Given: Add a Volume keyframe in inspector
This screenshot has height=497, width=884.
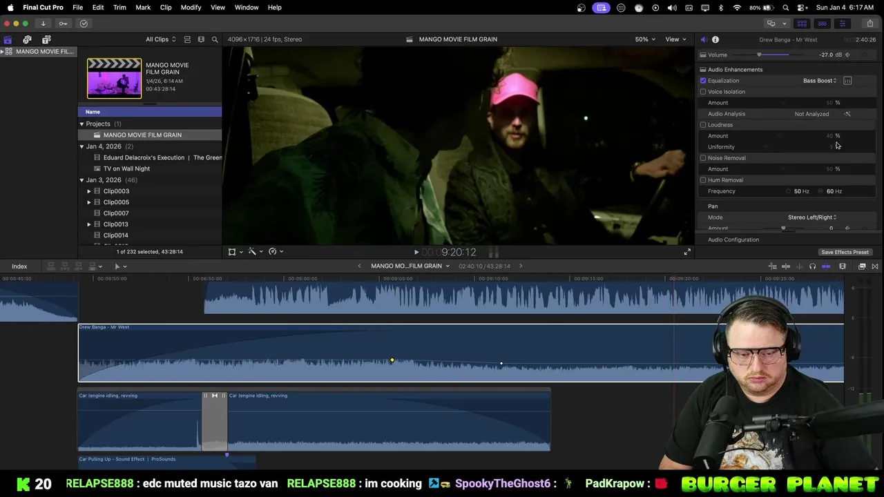Looking at the screenshot, I should [x=847, y=55].
